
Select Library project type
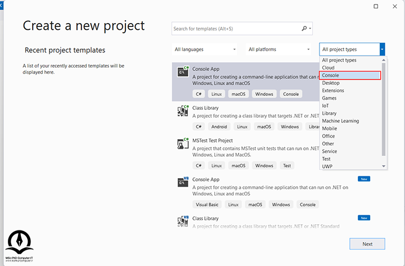(x=329, y=113)
